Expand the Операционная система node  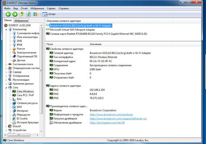(x=6, y=68)
